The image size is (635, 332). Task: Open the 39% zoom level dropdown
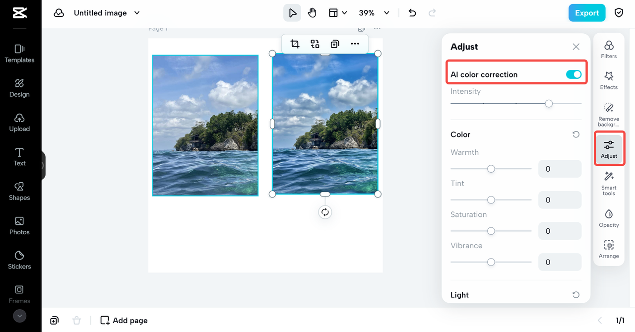pos(374,13)
